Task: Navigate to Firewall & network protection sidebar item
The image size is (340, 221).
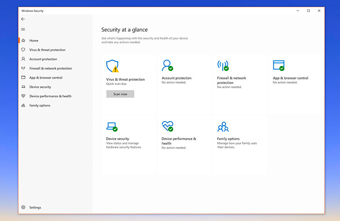Action: click(50, 68)
